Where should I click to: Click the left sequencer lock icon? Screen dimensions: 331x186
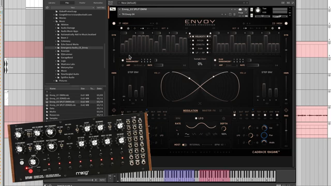(190, 33)
